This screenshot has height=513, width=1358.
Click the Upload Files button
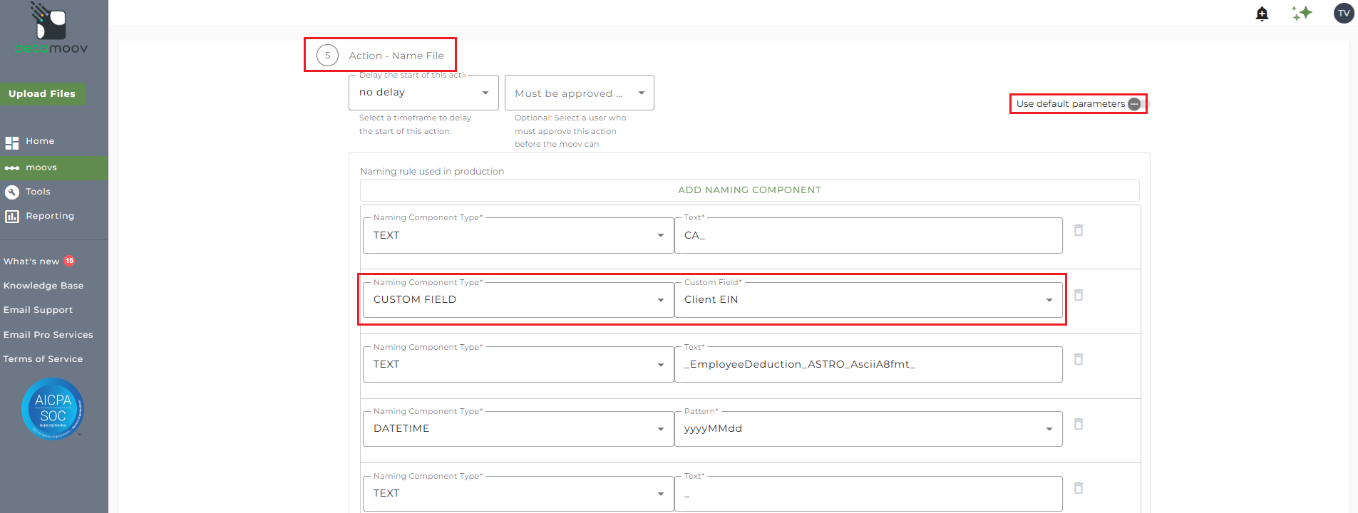tap(42, 93)
